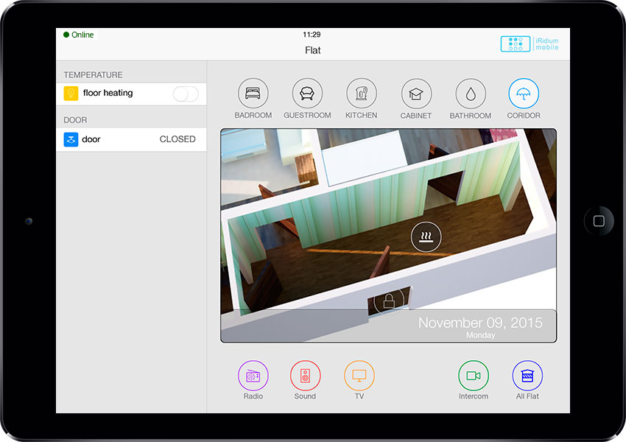
Task: Open the TV control
Action: click(359, 375)
